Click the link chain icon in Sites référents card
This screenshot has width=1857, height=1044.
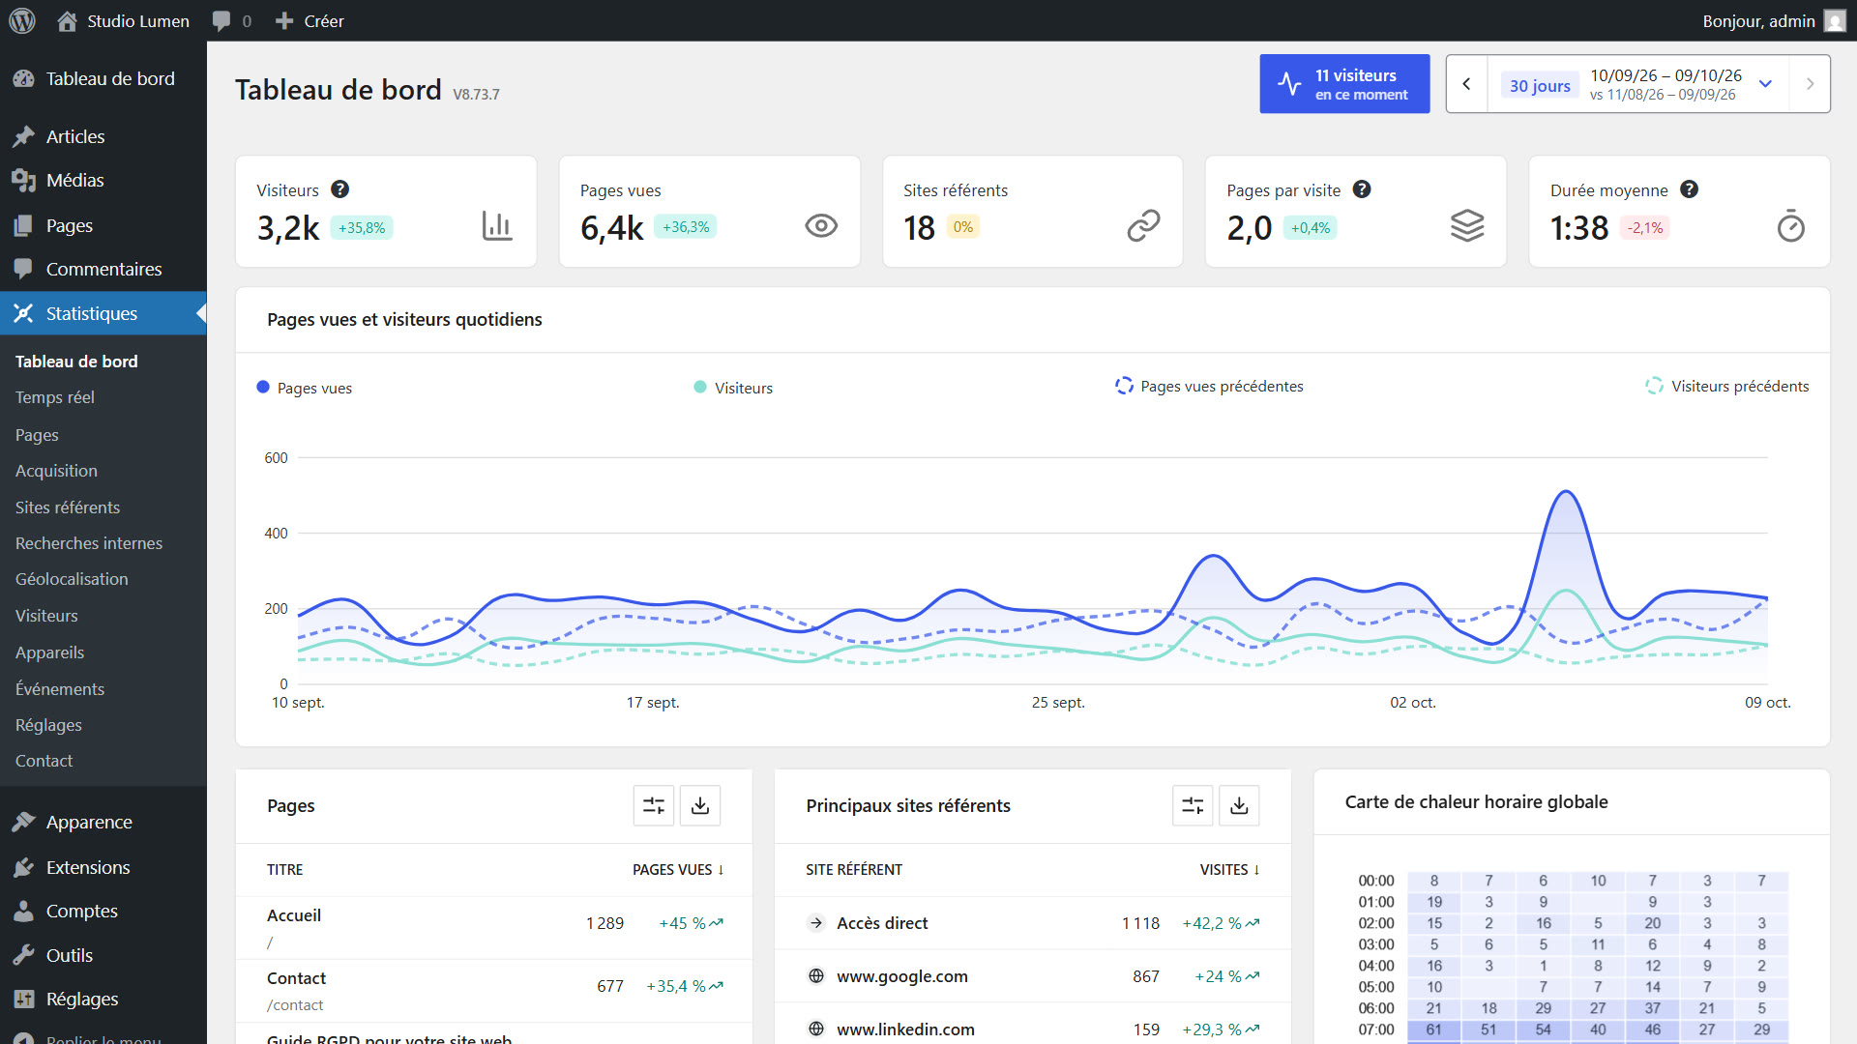(1143, 226)
